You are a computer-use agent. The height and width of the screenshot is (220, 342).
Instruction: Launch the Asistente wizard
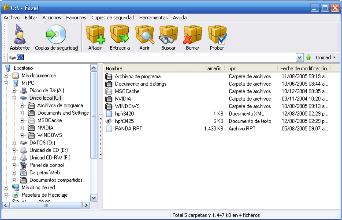tap(20, 37)
